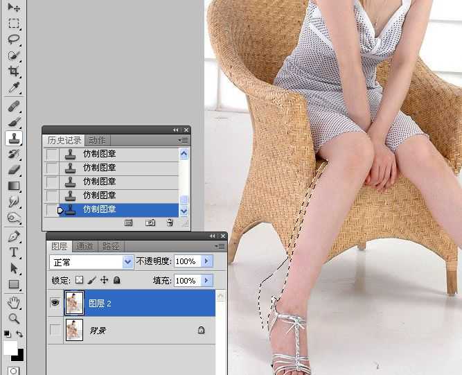Click the opacity 100% input field

point(188,261)
